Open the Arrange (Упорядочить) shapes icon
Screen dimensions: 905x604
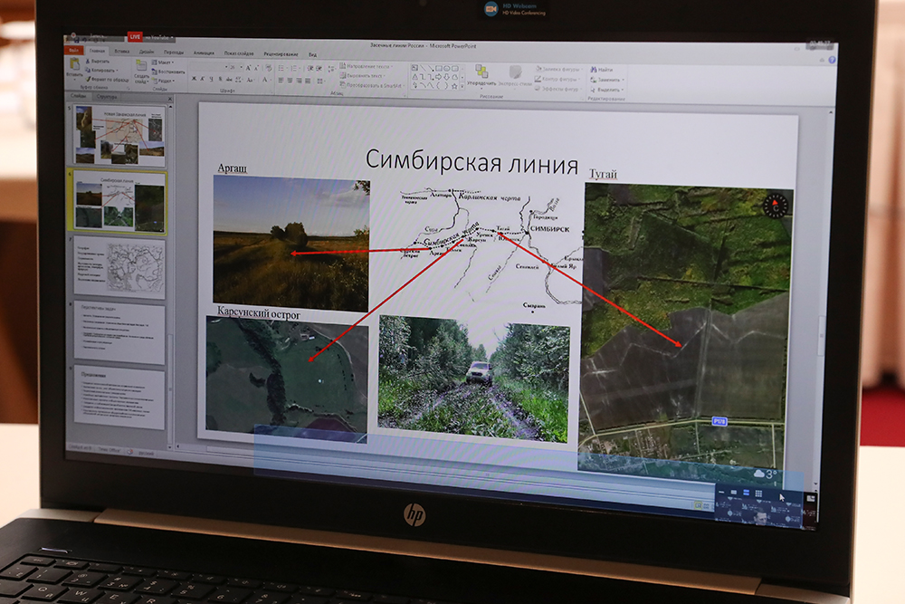(x=481, y=72)
